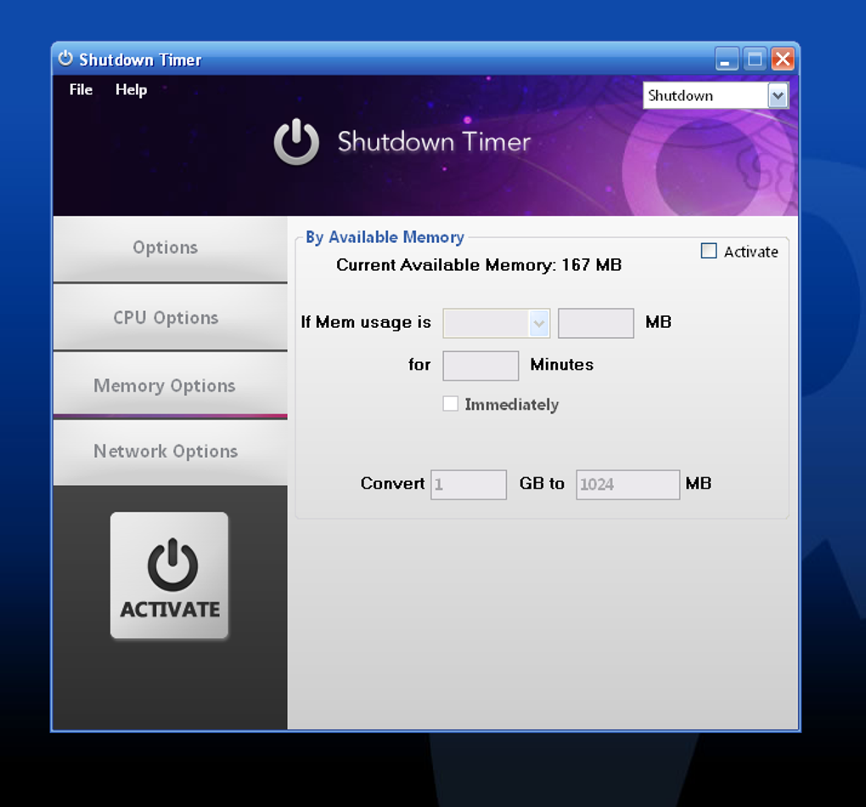
Task: Click the Shutdown Timer banner title text
Action: pyautogui.click(x=434, y=142)
